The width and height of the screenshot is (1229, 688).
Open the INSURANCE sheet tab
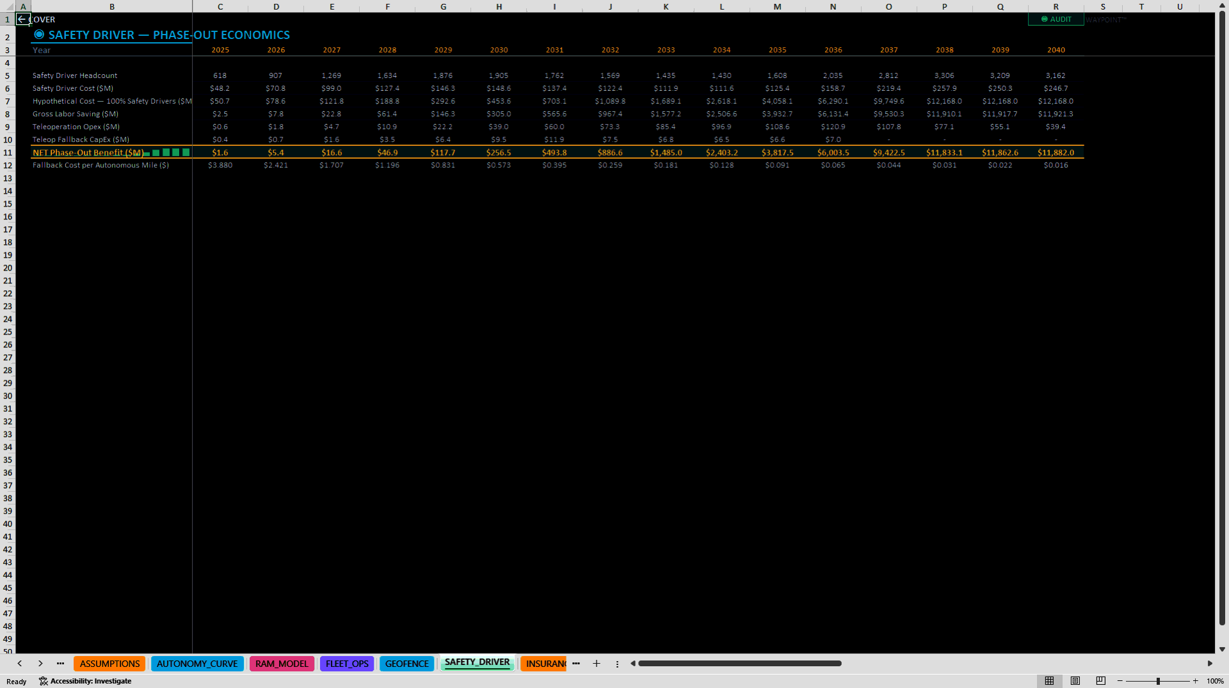tap(544, 664)
